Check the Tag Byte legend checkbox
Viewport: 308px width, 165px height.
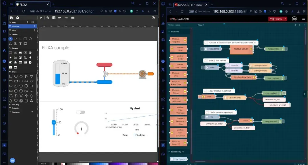(135, 135)
